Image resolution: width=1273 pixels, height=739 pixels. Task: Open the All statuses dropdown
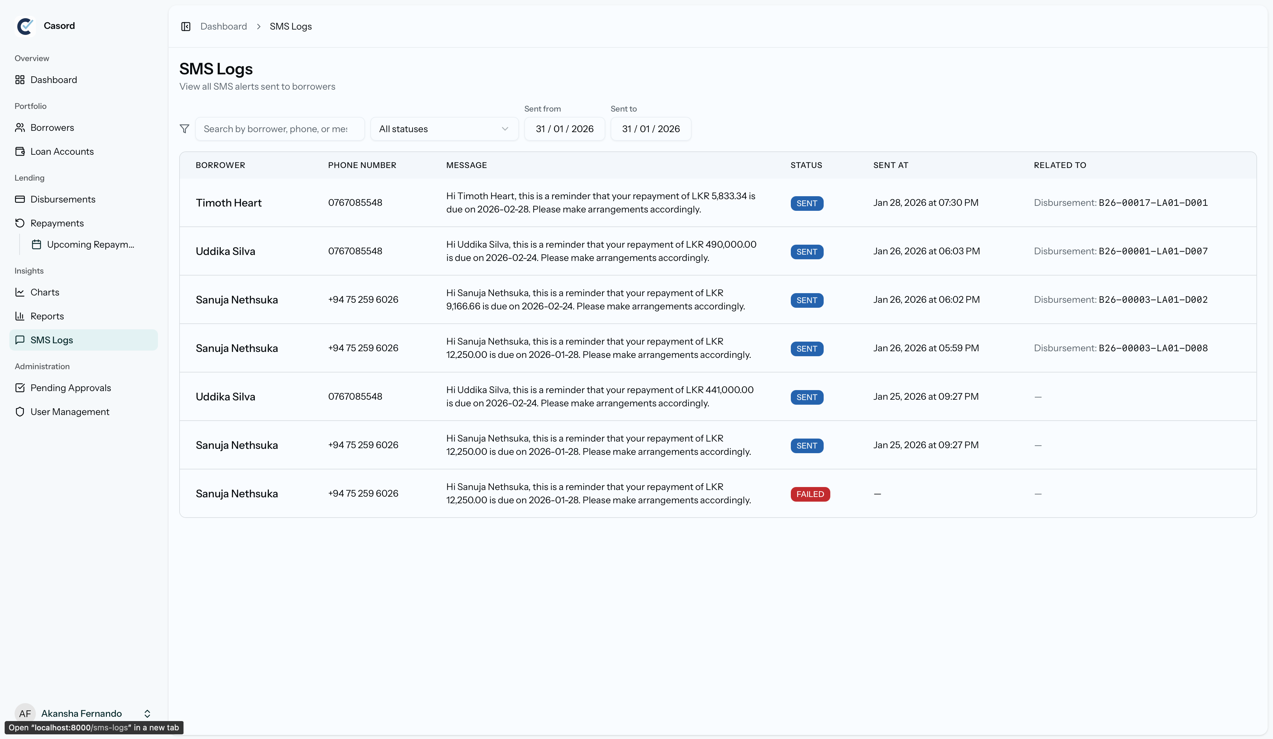[x=444, y=129]
